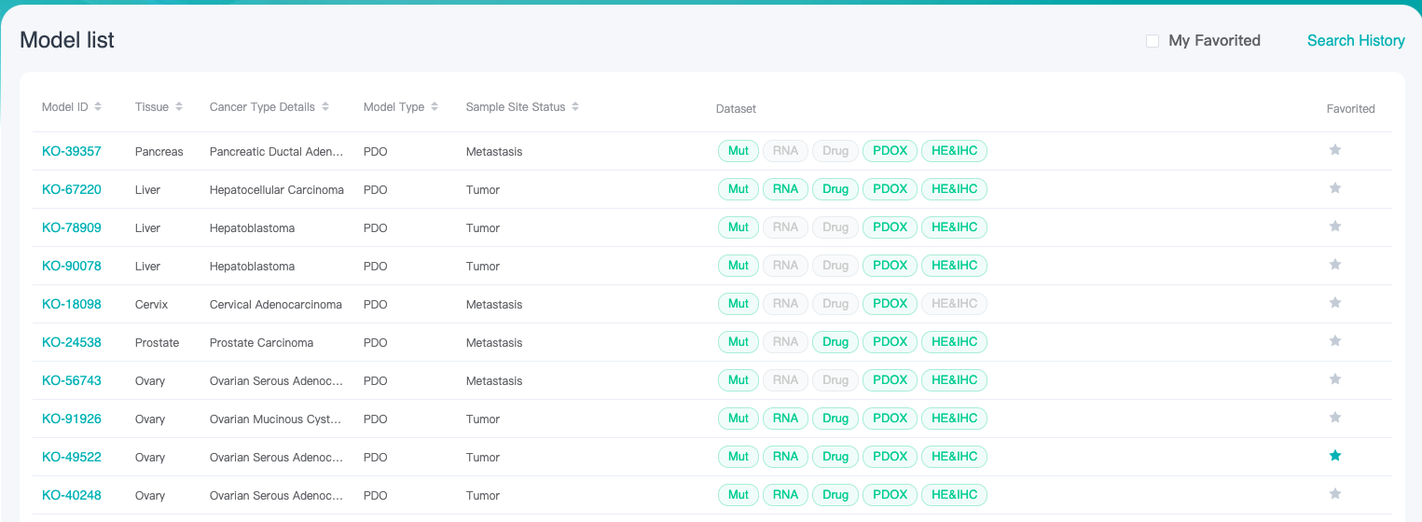This screenshot has height=522, width=1422.
Task: Sort by the Model Type header
Action: click(x=435, y=107)
